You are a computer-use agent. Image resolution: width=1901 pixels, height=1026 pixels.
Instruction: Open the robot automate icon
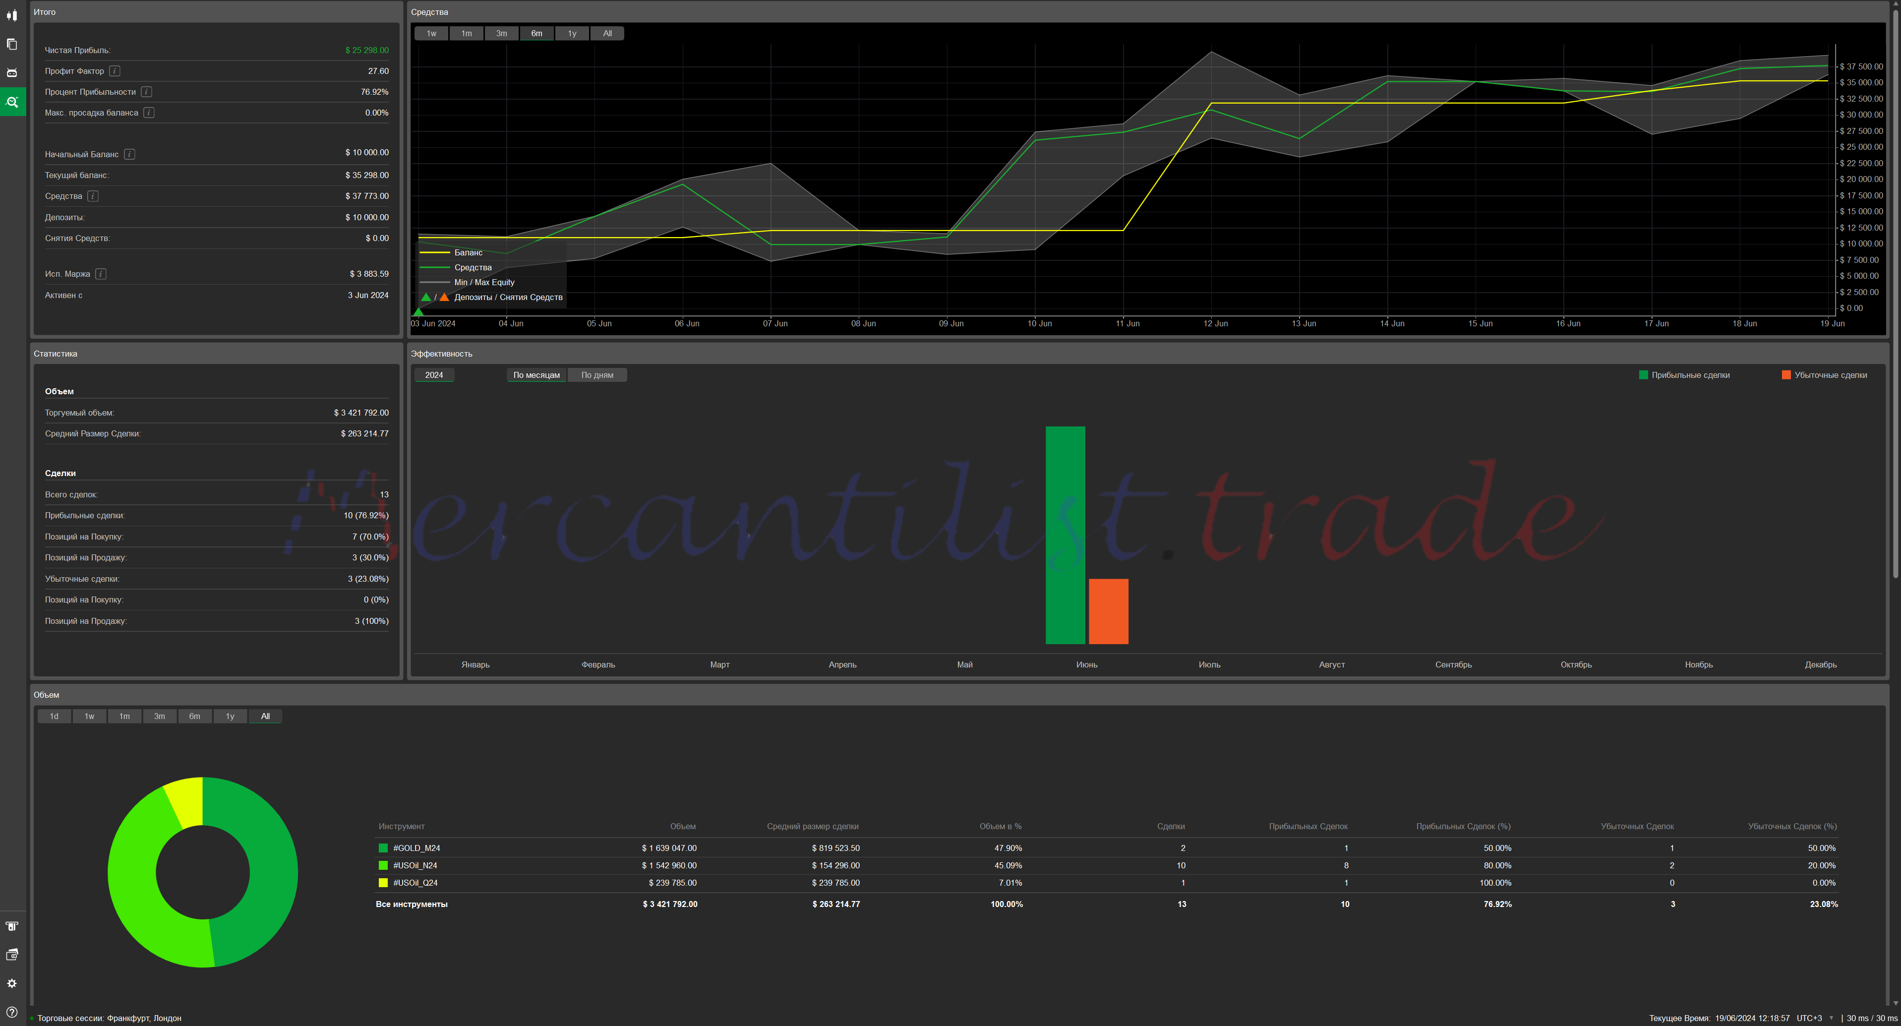[x=12, y=72]
